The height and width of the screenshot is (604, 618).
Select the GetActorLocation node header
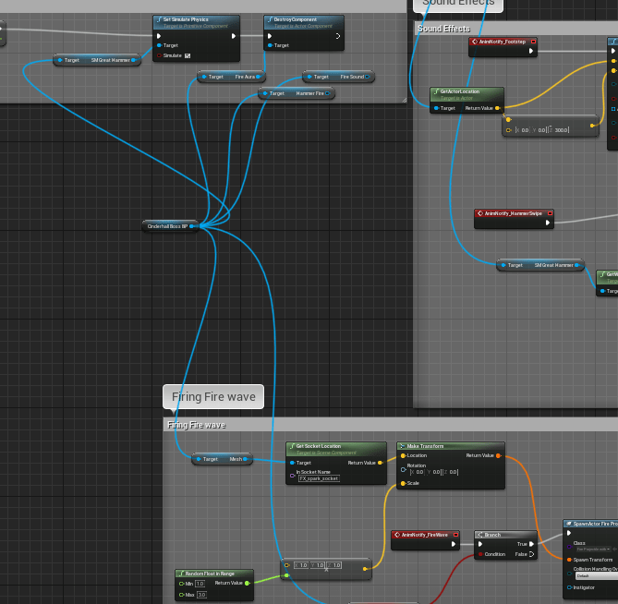tap(467, 93)
